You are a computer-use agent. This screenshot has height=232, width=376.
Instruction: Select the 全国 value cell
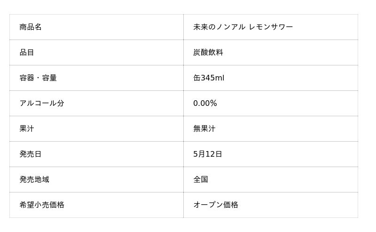(201, 180)
